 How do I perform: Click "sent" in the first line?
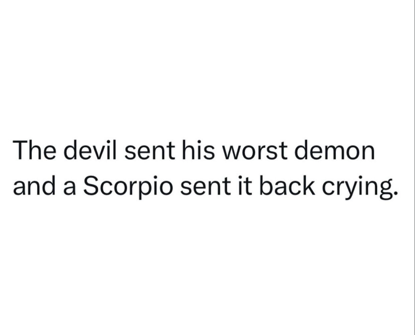tap(150, 152)
